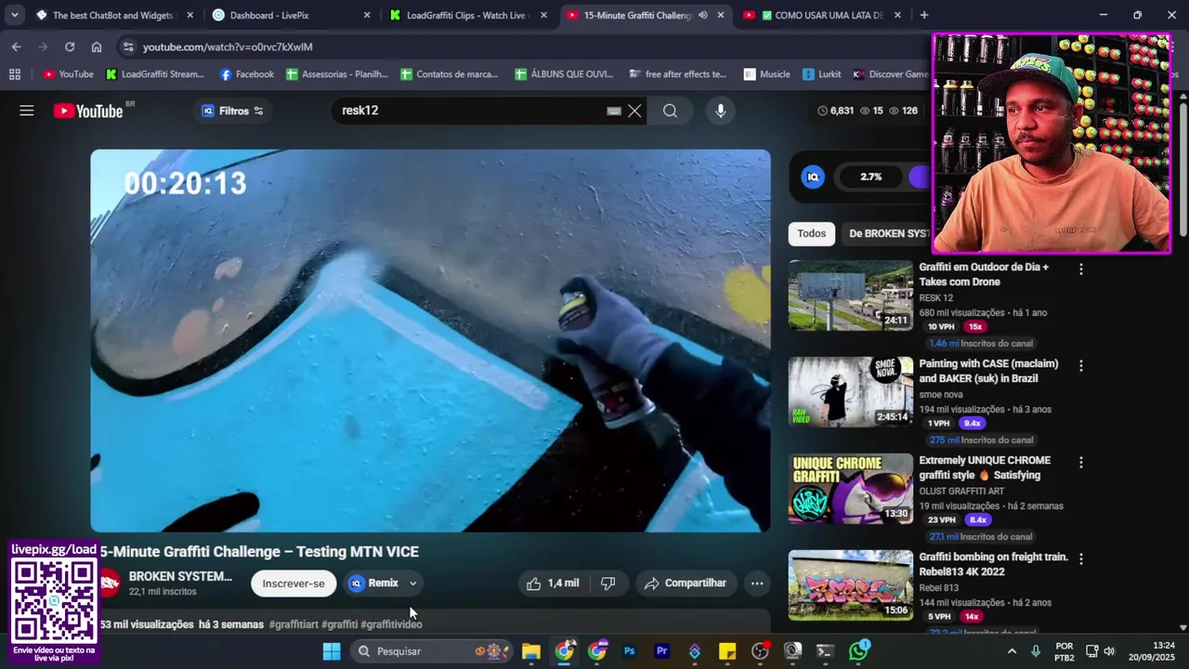Image resolution: width=1189 pixels, height=669 pixels.
Task: Open the LoadGraffiti Stream bookmark
Action: (155, 74)
